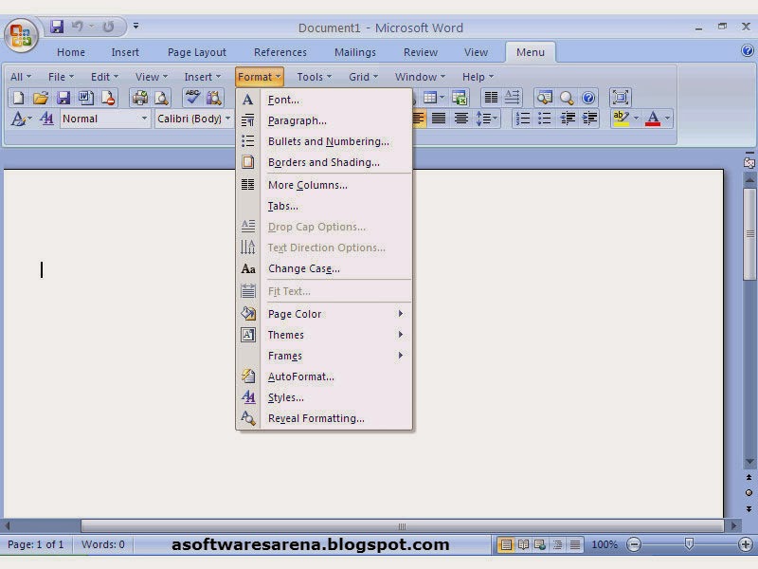
Task: Click the Bullets list icon in toolbar
Action: tap(545, 118)
